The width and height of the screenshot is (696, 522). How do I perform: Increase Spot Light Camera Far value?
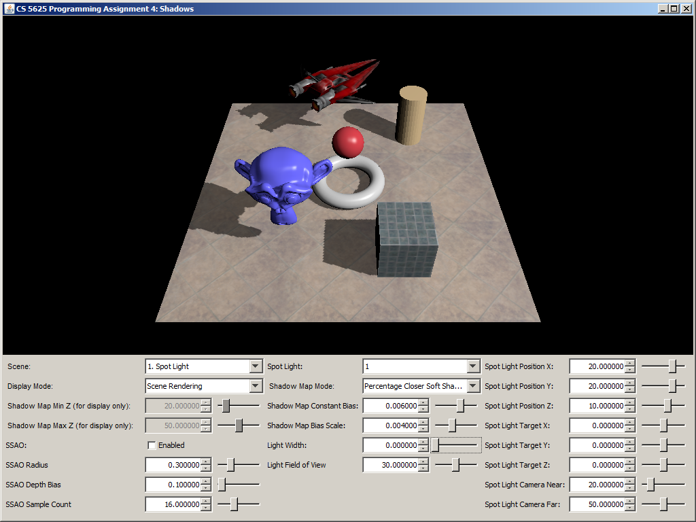(x=630, y=501)
